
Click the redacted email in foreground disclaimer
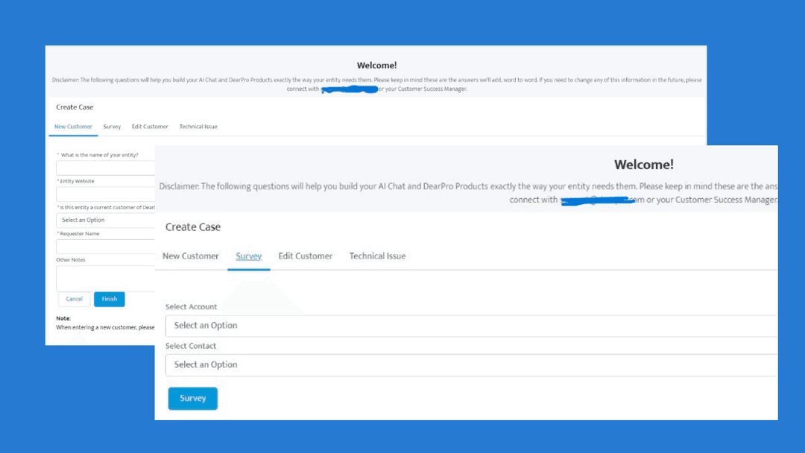(596, 200)
